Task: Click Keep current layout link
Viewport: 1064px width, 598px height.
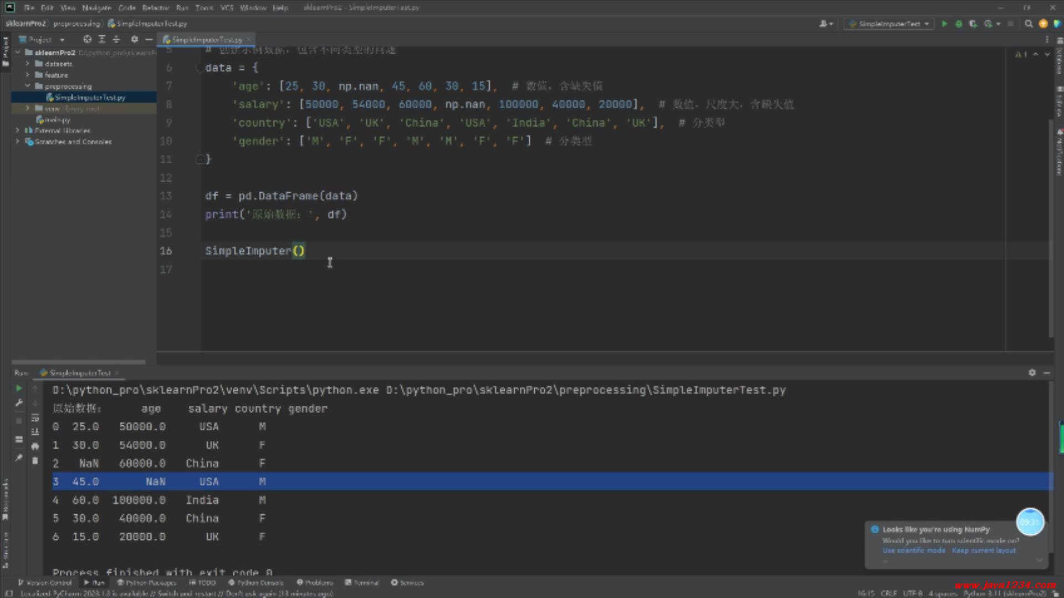Action: pyautogui.click(x=984, y=550)
